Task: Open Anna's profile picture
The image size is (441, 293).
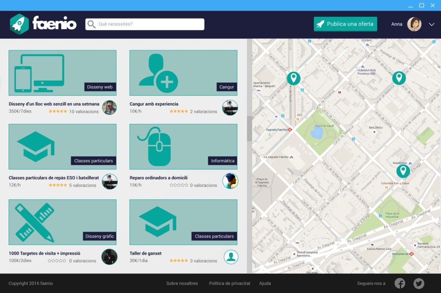Action: point(414,24)
